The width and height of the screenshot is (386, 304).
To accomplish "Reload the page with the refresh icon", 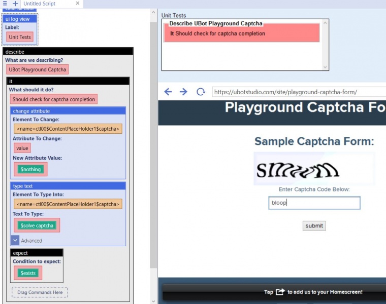I will coord(201,92).
